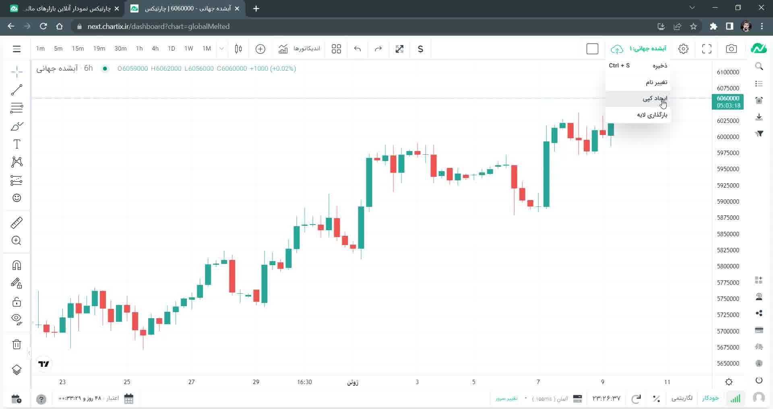Viewport: 773px width, 409px height.
Task: Open the candlestick chart type selector
Action: 238,49
